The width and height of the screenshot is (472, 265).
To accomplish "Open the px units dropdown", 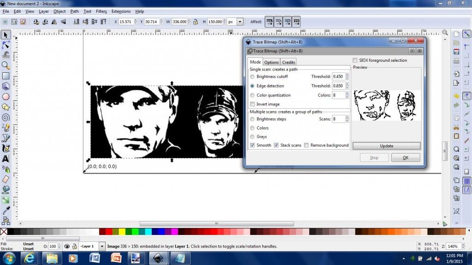I will click(x=240, y=22).
